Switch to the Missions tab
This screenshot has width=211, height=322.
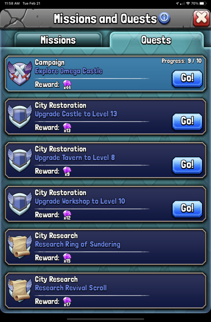pyautogui.click(x=58, y=40)
